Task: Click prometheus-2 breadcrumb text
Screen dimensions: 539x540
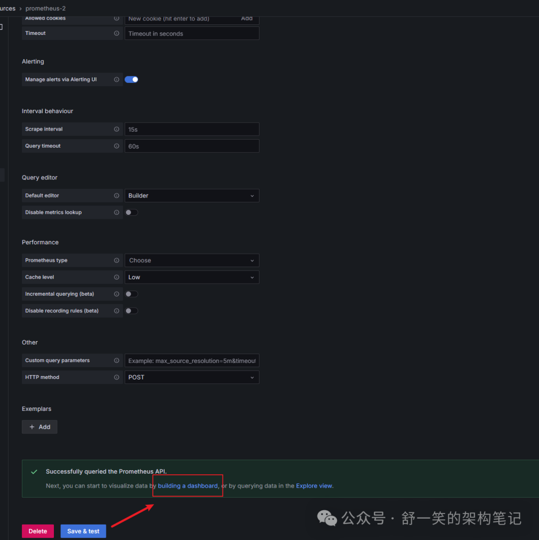Action: (x=45, y=8)
